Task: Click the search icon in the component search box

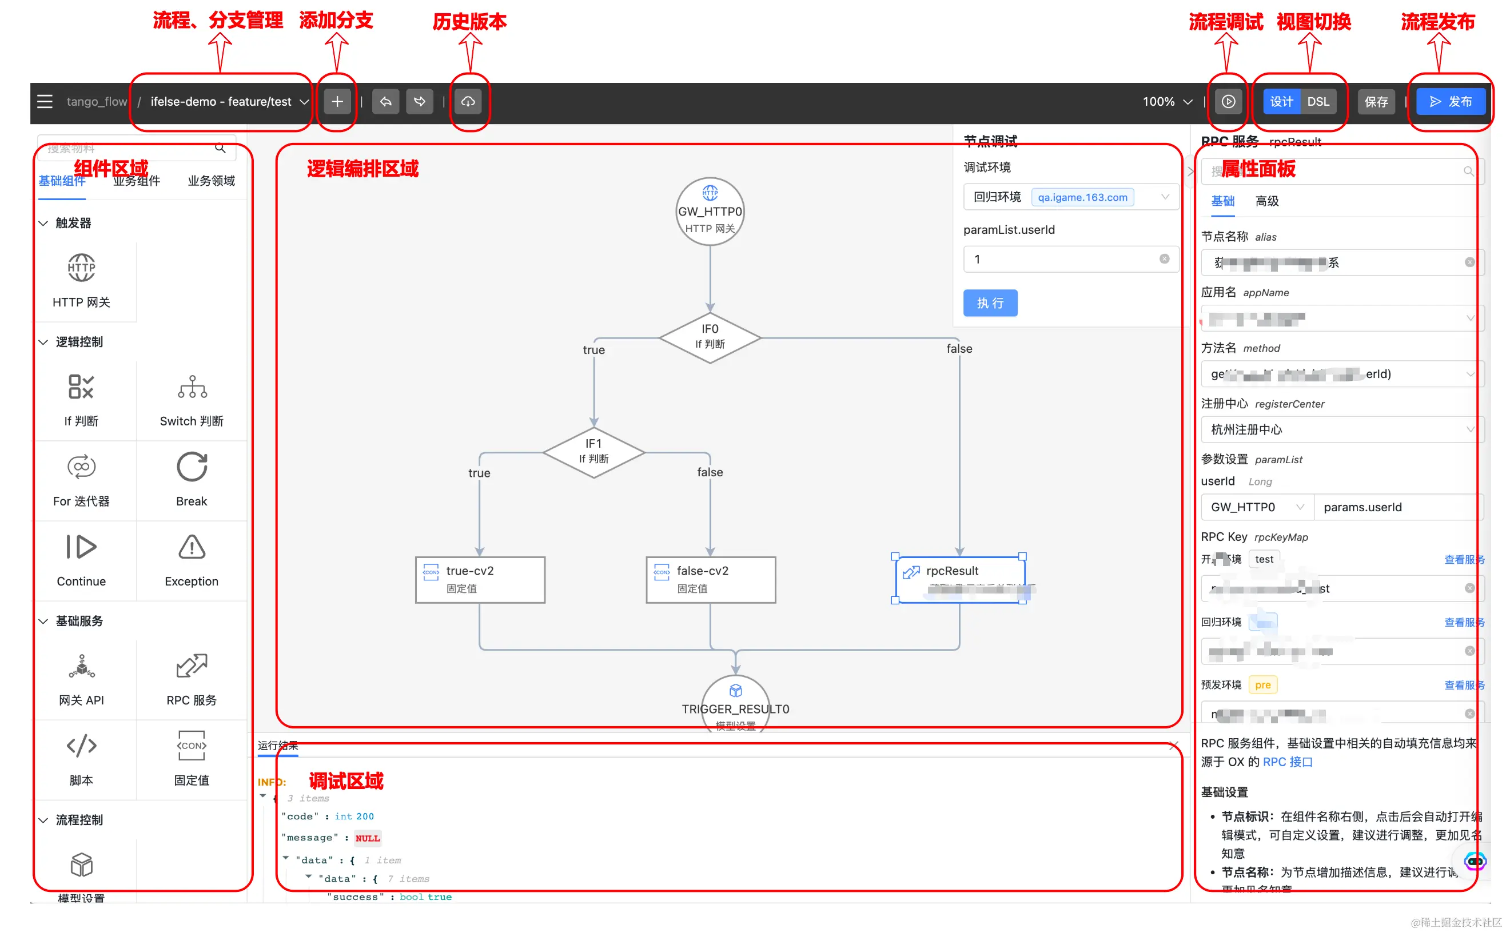Action: [220, 148]
